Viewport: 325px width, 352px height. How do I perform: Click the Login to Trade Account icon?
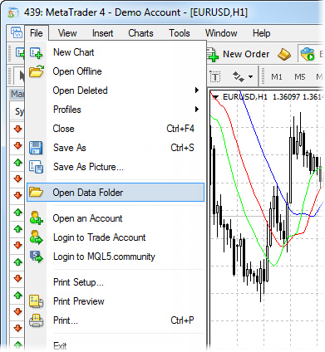click(37, 237)
